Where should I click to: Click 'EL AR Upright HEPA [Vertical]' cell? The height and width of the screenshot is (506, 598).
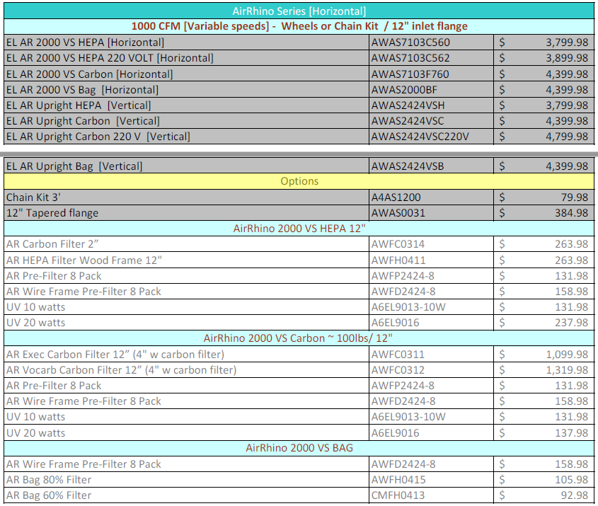(x=186, y=105)
